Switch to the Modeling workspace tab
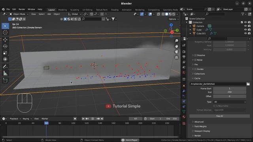The width and height of the screenshot is (253, 142). 62,10
